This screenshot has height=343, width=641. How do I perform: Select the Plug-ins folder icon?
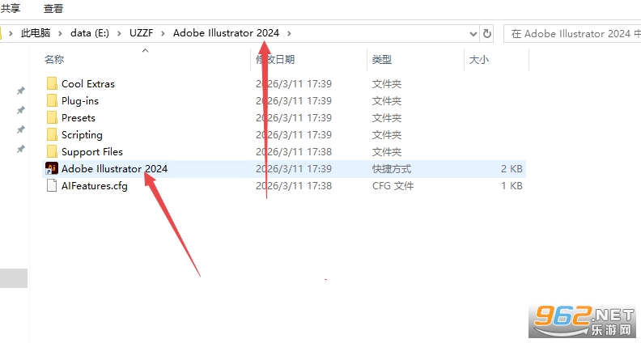[x=52, y=100]
